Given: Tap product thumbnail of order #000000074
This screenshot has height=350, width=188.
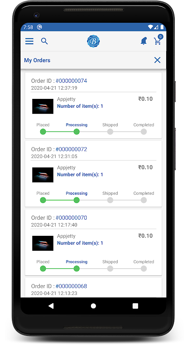Looking at the screenshot, I should point(43,106).
